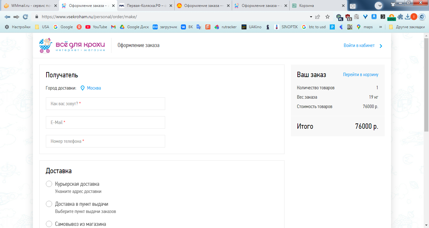This screenshot has width=429, height=228.
Task: Click the Как вас зовут name field
Action: point(106,104)
